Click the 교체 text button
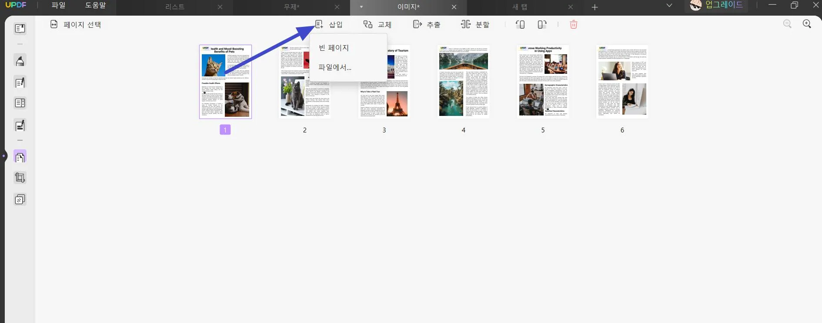This screenshot has height=323, width=822. coord(384,25)
